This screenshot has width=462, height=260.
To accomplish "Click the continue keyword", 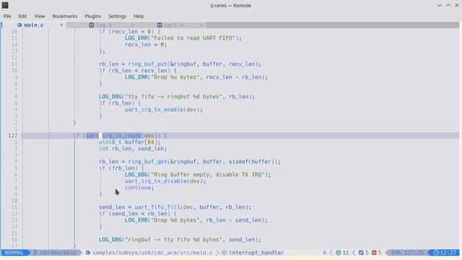I will [x=138, y=188].
